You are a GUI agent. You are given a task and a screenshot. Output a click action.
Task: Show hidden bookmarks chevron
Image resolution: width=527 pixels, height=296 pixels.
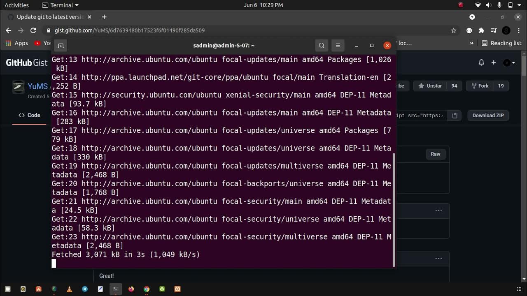pyautogui.click(x=472, y=43)
